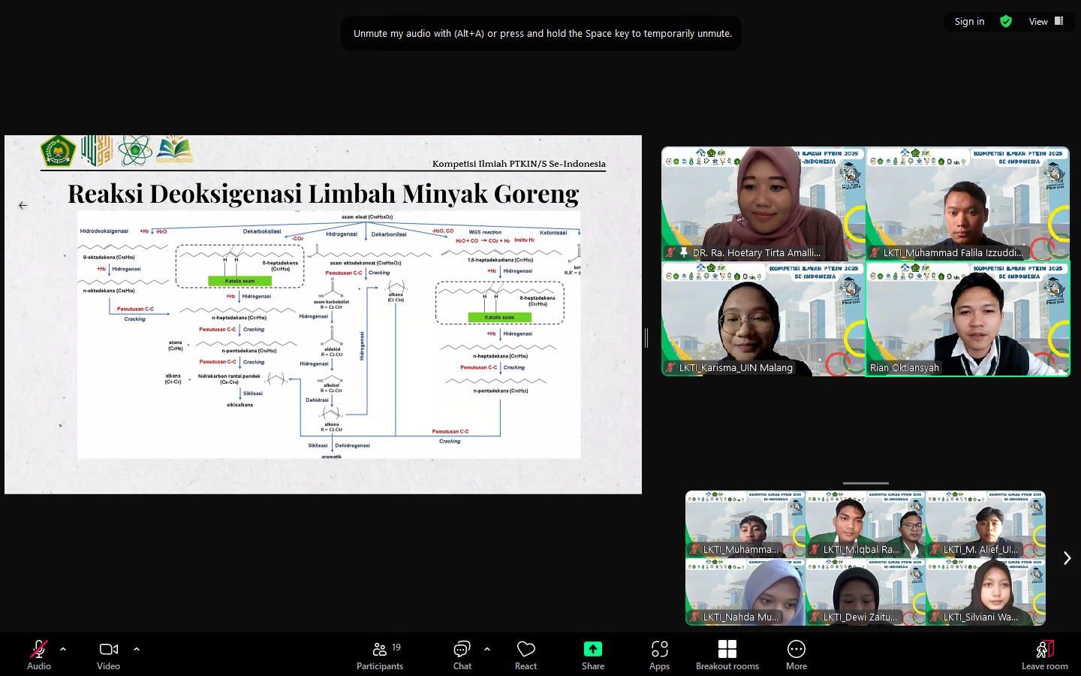This screenshot has height=676, width=1081.
Task: Expand chat options caret
Action: pos(487,649)
